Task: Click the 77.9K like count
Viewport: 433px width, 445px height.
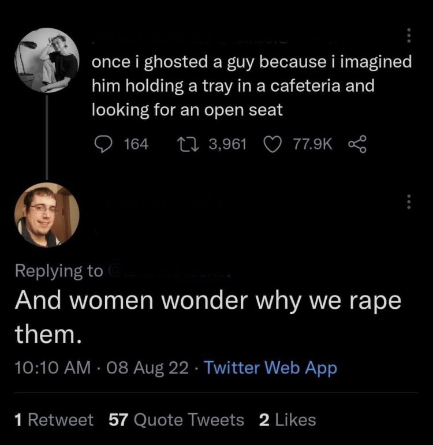Action: [x=312, y=144]
